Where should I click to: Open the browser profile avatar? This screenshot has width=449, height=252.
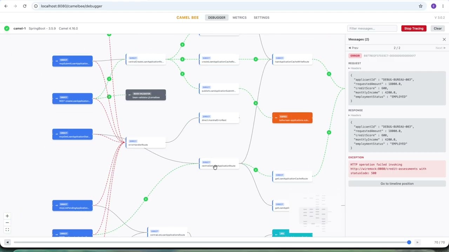click(434, 6)
